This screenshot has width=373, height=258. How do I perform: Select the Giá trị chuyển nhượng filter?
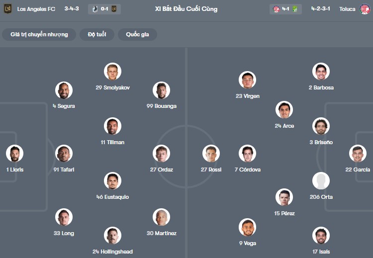pos(39,34)
